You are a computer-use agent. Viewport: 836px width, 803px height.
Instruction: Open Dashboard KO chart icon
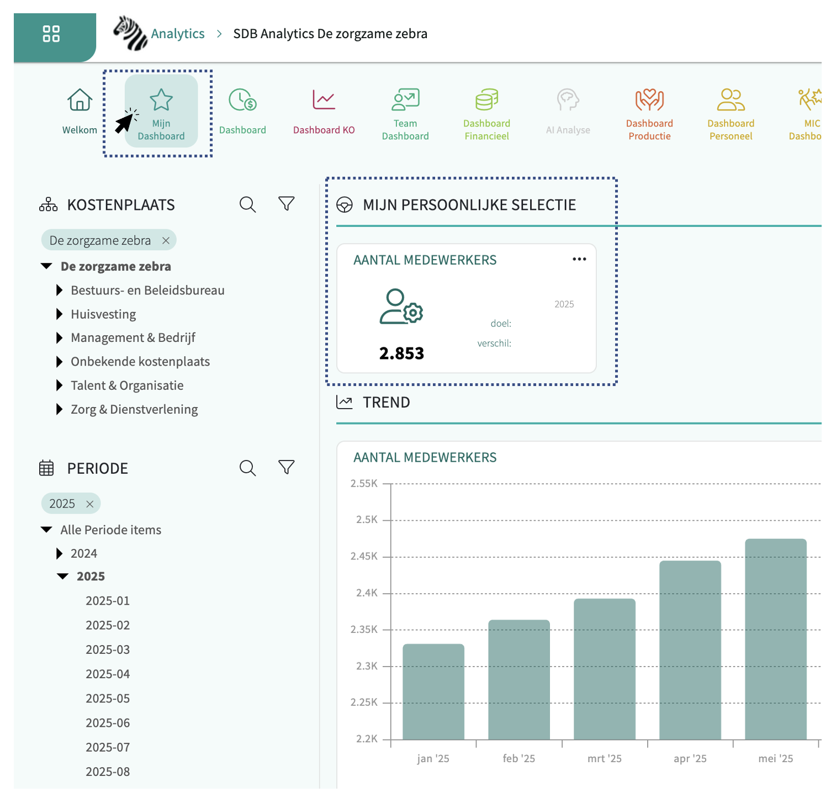click(324, 101)
